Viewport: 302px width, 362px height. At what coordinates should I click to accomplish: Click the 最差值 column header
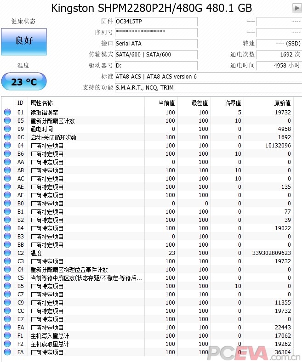(199, 103)
